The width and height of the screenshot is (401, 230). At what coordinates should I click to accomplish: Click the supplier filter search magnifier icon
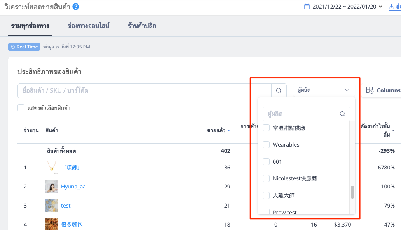click(x=343, y=114)
